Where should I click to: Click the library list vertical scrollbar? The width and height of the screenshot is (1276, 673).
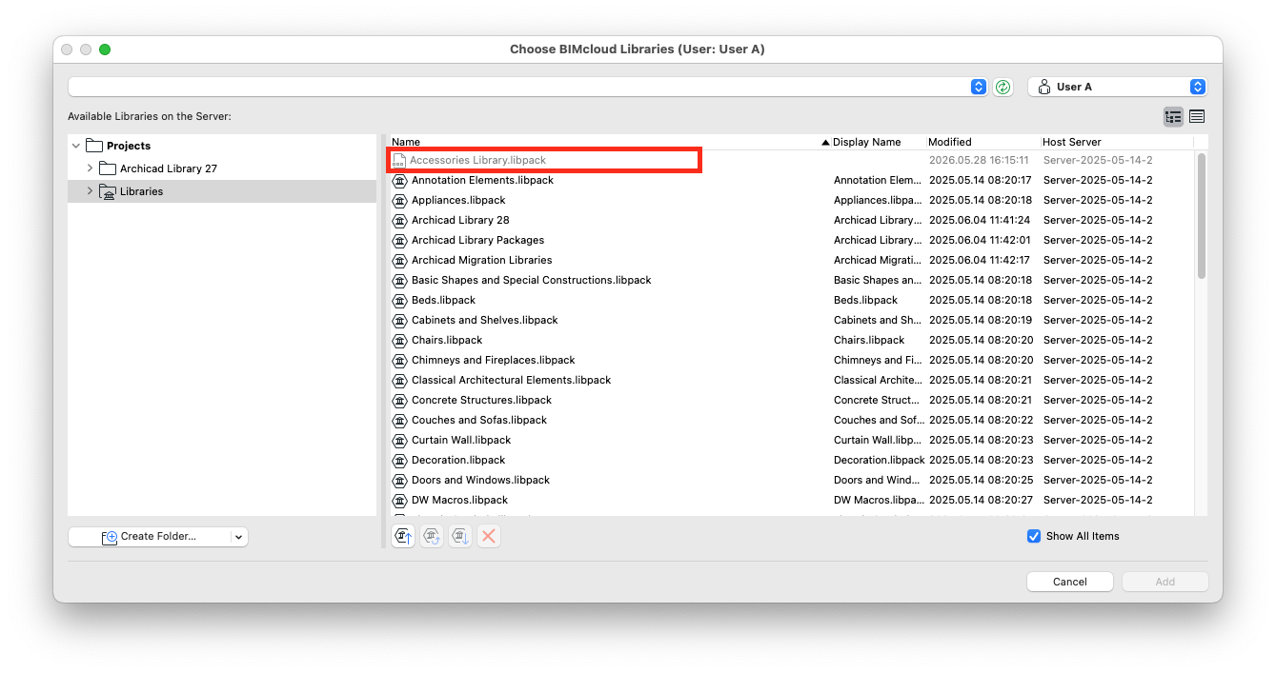(1202, 217)
